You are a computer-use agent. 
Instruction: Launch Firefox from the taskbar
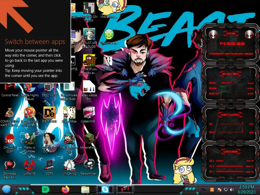pos(65,189)
